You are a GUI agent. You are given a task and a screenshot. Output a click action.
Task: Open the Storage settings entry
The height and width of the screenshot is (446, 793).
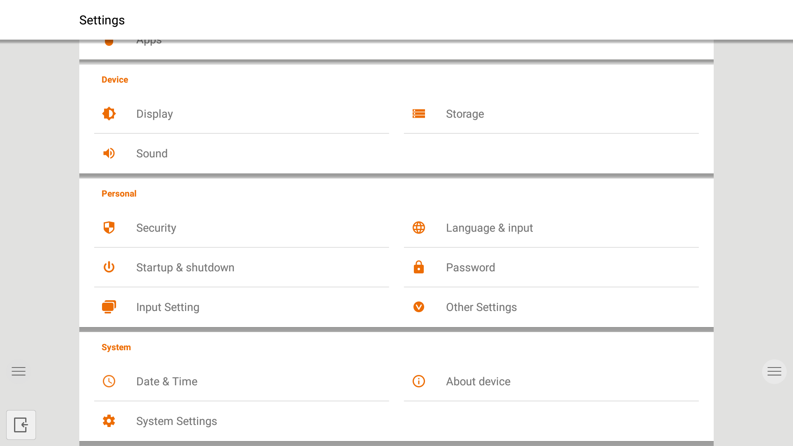tap(465, 114)
